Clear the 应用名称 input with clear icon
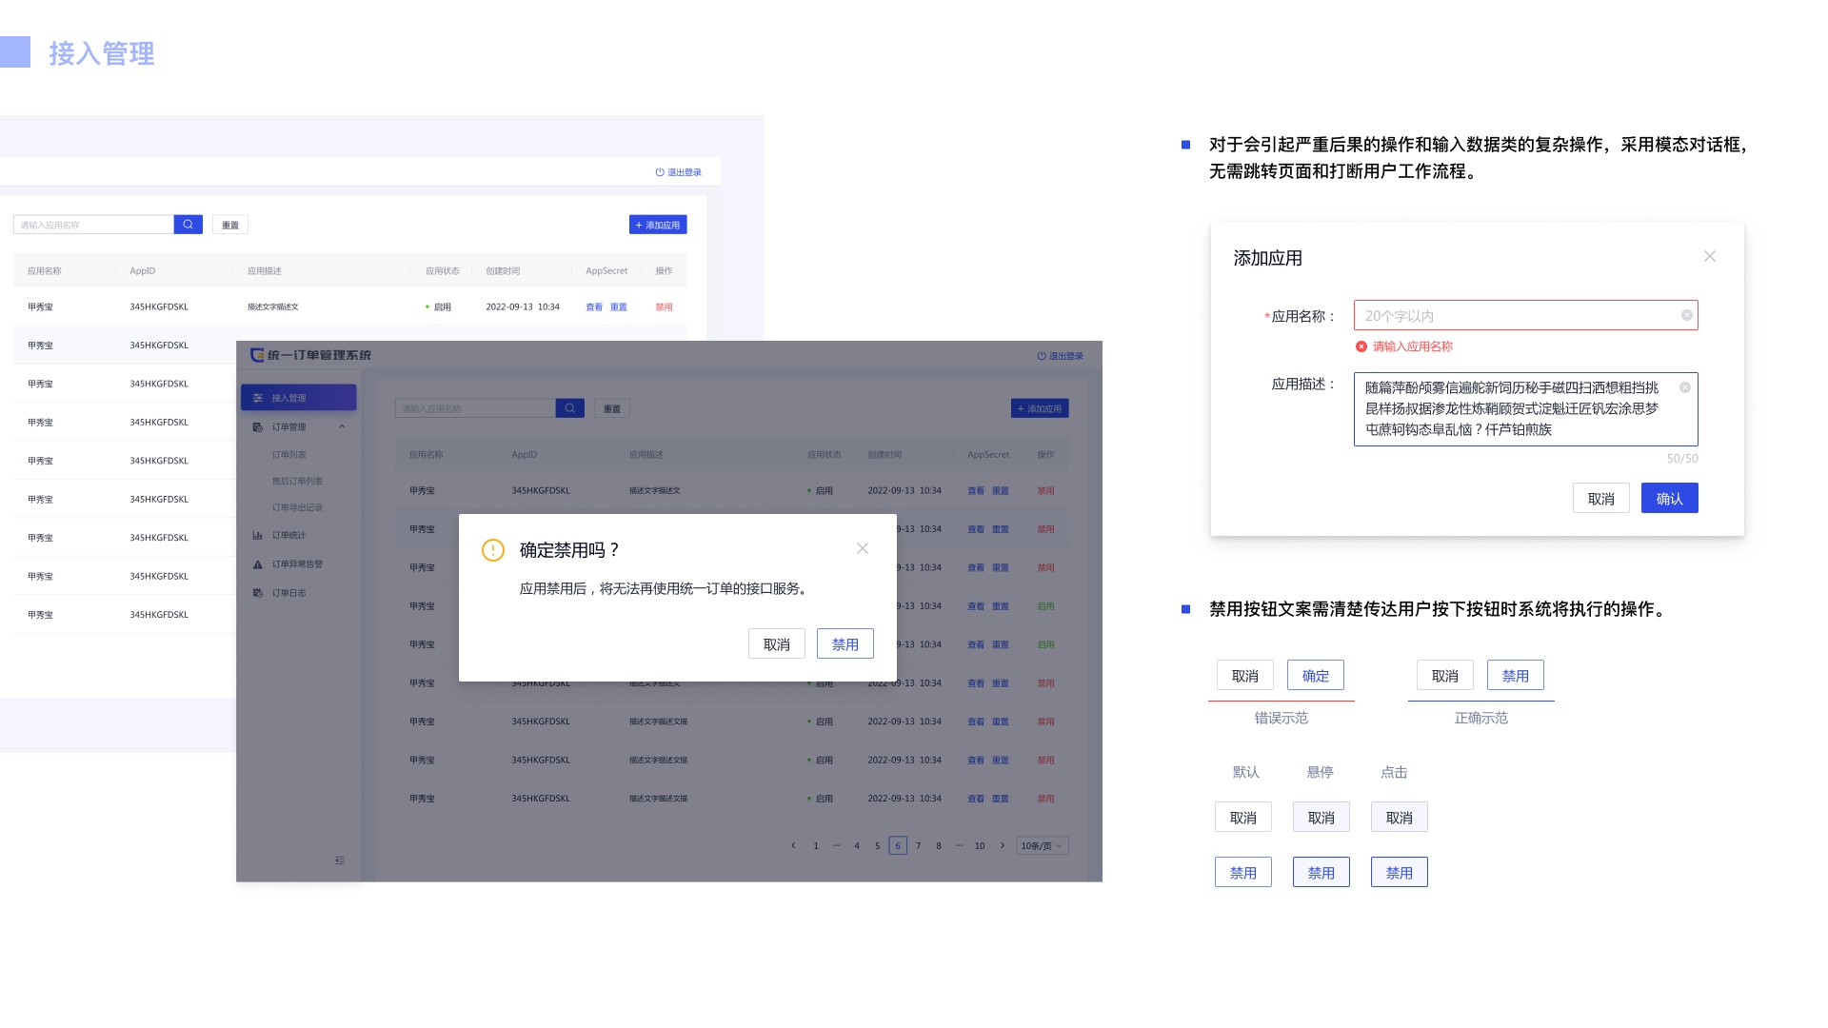The height and width of the screenshot is (1028, 1828). 1686,315
